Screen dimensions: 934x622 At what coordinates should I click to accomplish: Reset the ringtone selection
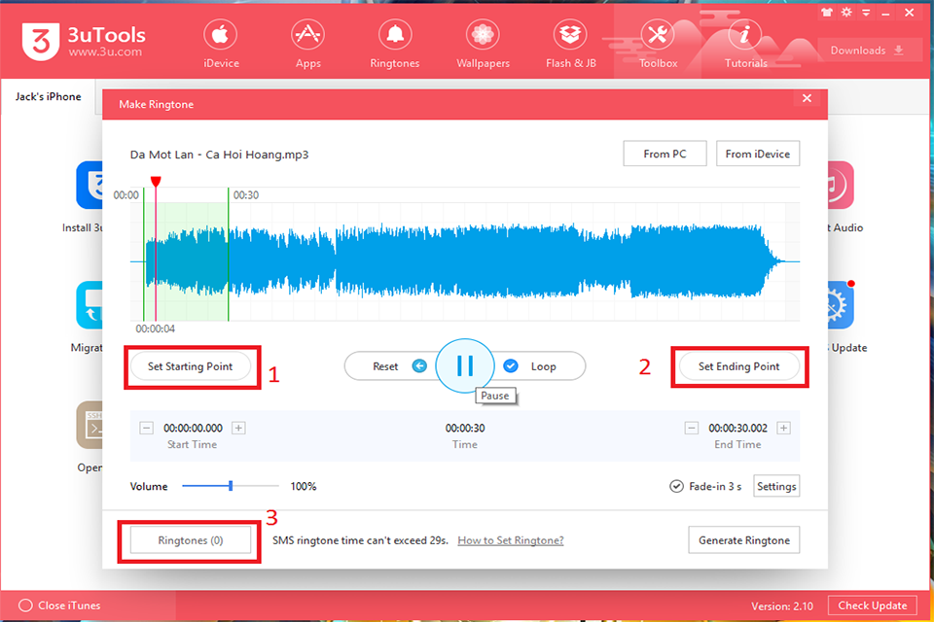(x=385, y=366)
